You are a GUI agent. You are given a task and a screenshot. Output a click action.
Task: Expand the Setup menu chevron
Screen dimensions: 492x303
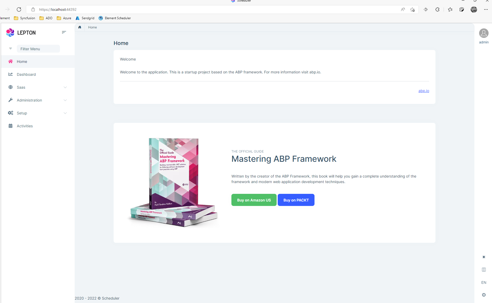pyautogui.click(x=65, y=113)
